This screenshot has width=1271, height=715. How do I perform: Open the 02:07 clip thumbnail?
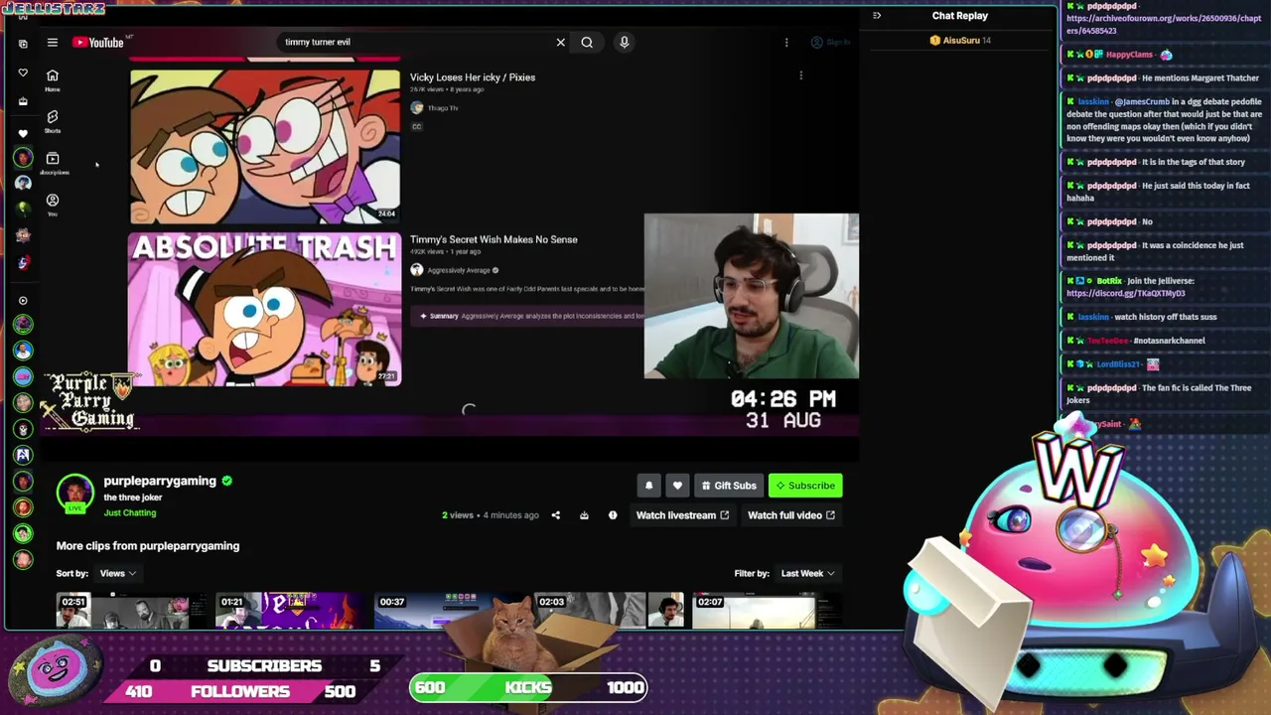point(766,611)
